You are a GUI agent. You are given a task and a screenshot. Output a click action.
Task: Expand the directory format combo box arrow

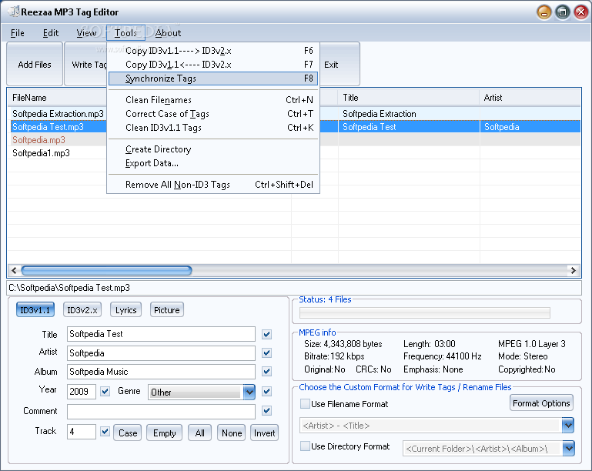(569, 449)
